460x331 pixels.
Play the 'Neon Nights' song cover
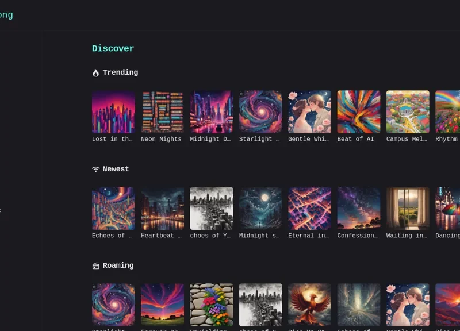point(162,111)
